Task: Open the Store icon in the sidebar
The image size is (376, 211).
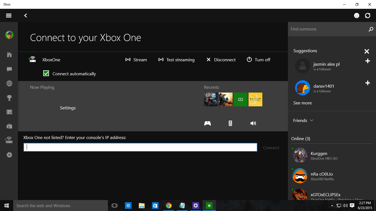Action: pos(9,126)
